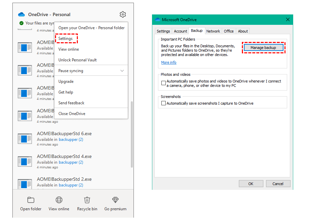Click Cancel in the Microsoft OneDrive dialog
The height and width of the screenshot is (222, 313).
click(278, 184)
